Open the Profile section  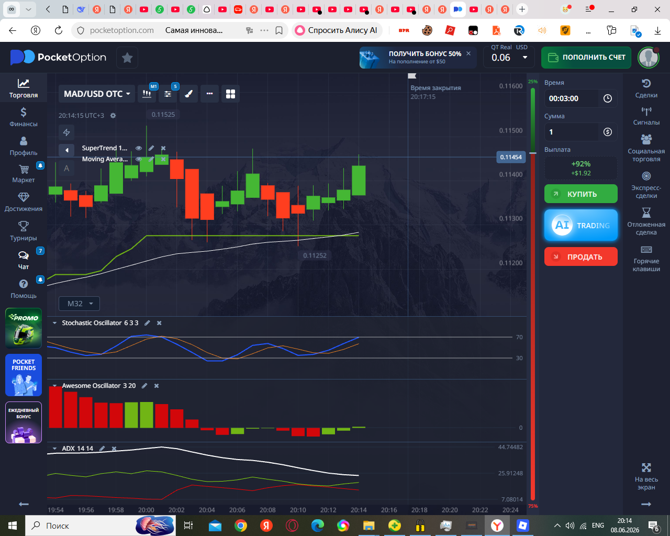point(24,146)
